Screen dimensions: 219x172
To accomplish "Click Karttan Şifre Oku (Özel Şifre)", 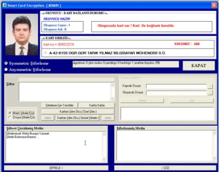I will [78, 111].
